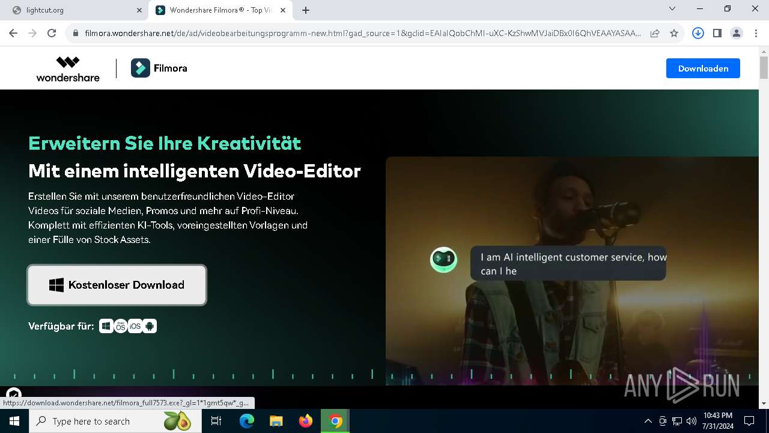Open Chrome downloads icon
Image resolution: width=769 pixels, height=433 pixels.
pyautogui.click(x=698, y=33)
